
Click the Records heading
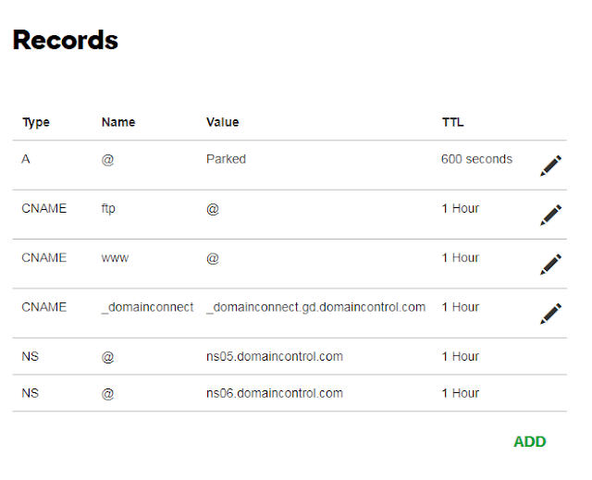pyautogui.click(x=66, y=40)
